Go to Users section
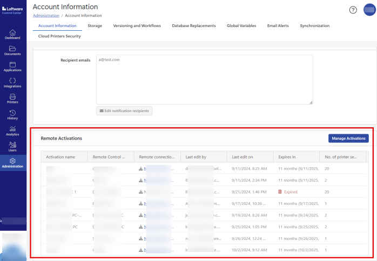Image resolution: width=377 pixels, height=261 pixels. point(13,146)
